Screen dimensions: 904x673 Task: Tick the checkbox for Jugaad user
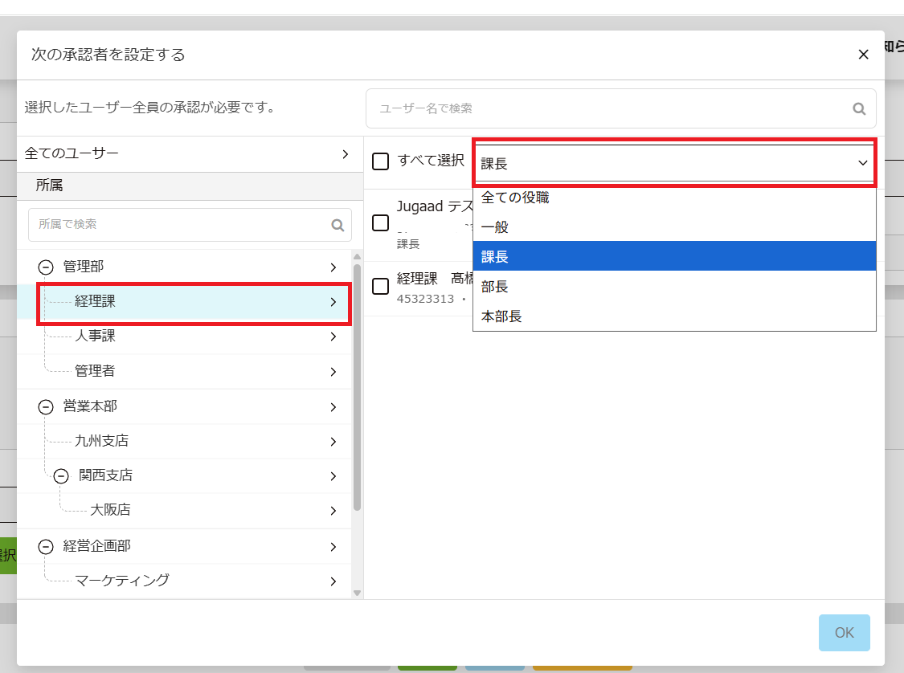[x=380, y=223]
